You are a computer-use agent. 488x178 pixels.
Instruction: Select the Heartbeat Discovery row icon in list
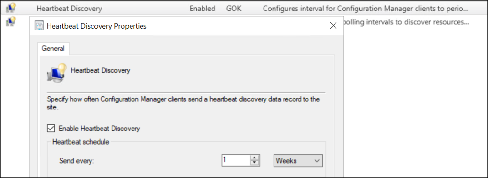pyautogui.click(x=10, y=8)
